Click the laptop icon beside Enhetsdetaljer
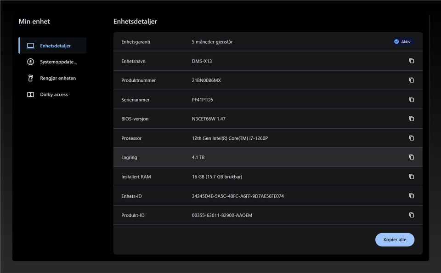Viewport: 441px width, 273px height. pos(30,45)
